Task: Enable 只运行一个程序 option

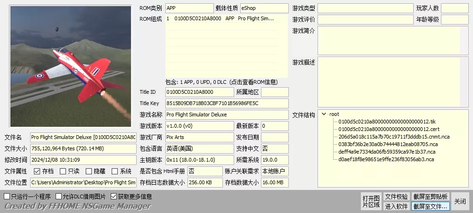Action: coord(7,197)
